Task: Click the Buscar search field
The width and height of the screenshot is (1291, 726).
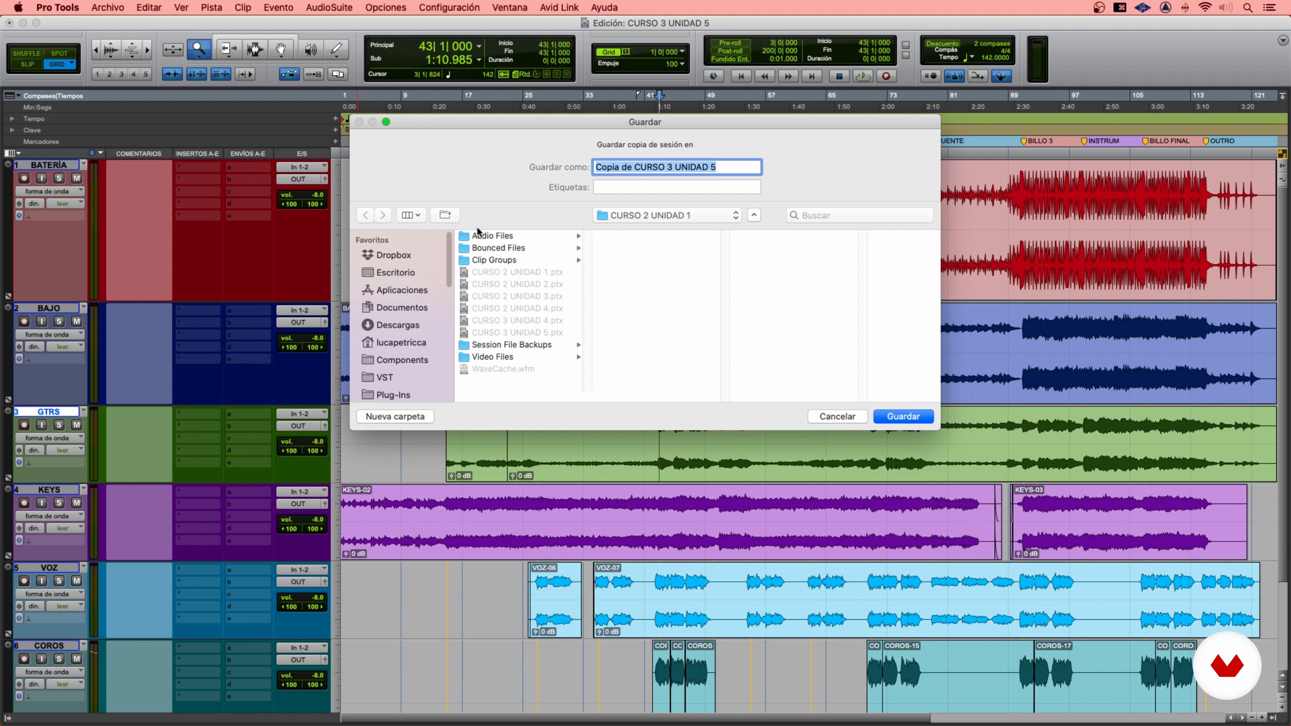Action: pos(860,215)
